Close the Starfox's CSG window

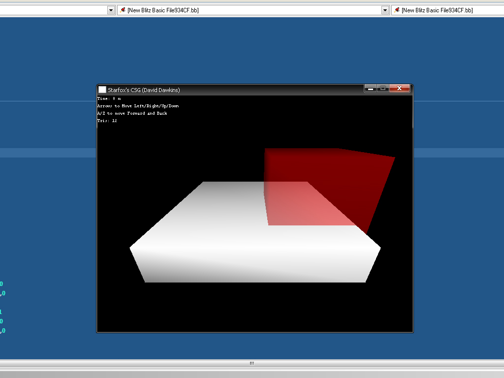(399, 89)
